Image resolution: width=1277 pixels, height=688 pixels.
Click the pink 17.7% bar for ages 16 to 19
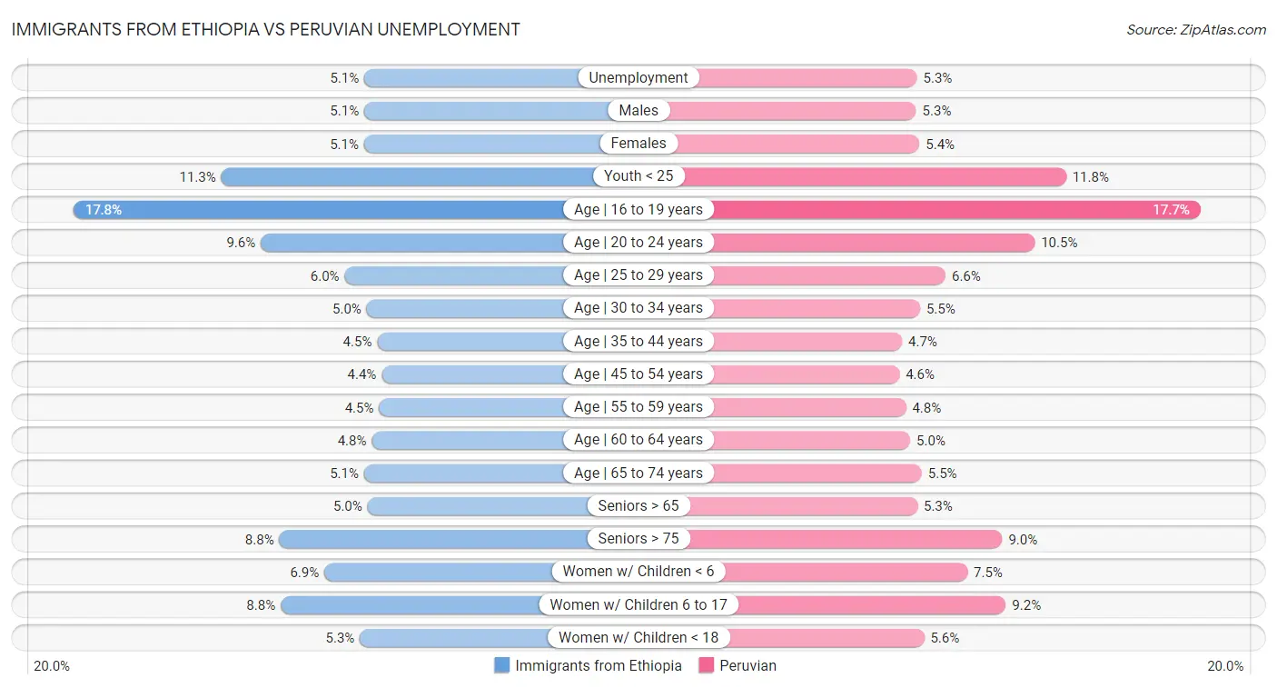point(954,210)
